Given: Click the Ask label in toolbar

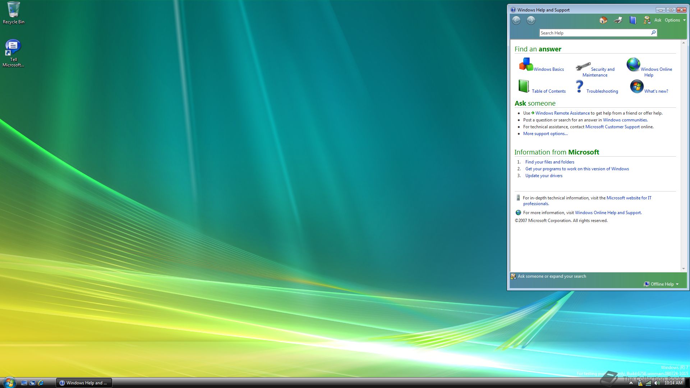Looking at the screenshot, I should [x=658, y=20].
